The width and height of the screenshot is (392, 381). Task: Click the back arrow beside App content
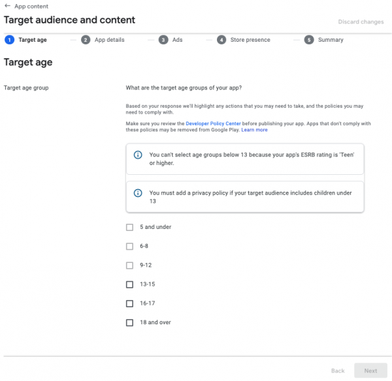[7, 7]
